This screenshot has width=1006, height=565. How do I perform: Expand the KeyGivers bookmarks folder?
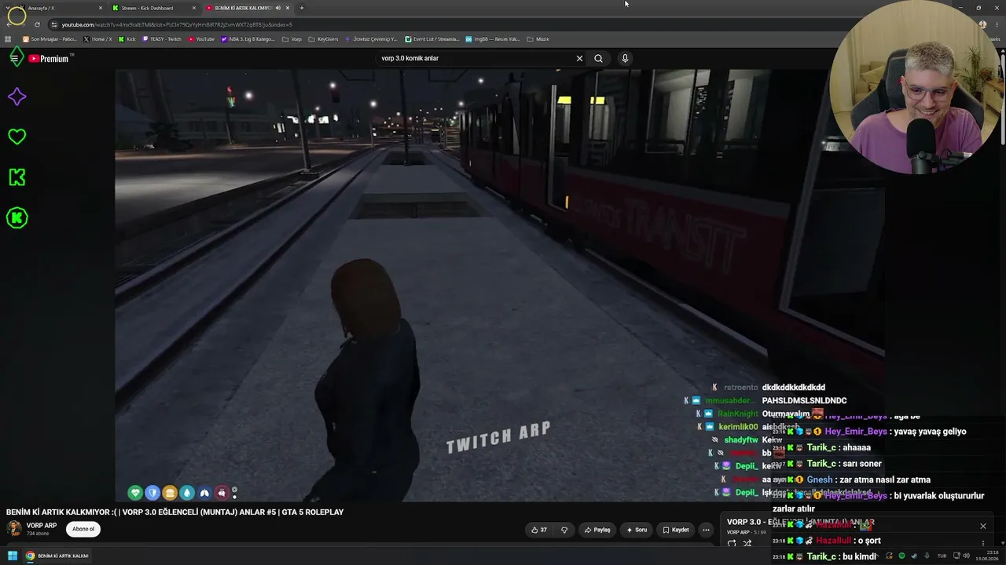[x=322, y=39]
